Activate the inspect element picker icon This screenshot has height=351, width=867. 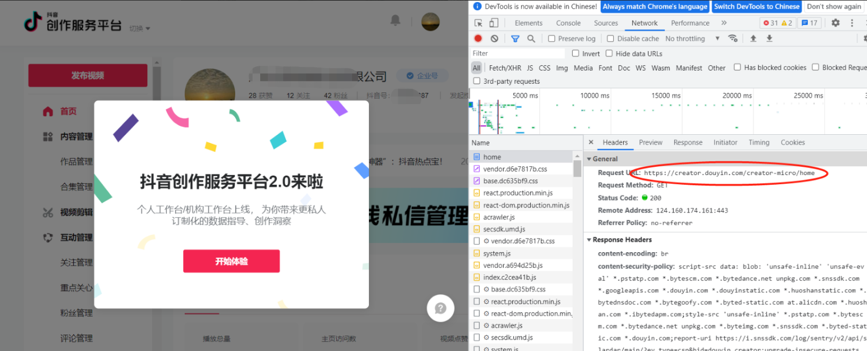pos(478,23)
